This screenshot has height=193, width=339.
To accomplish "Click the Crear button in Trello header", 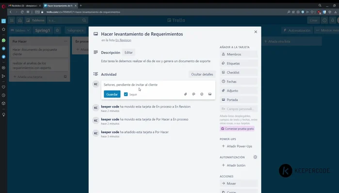I will 313,20.
